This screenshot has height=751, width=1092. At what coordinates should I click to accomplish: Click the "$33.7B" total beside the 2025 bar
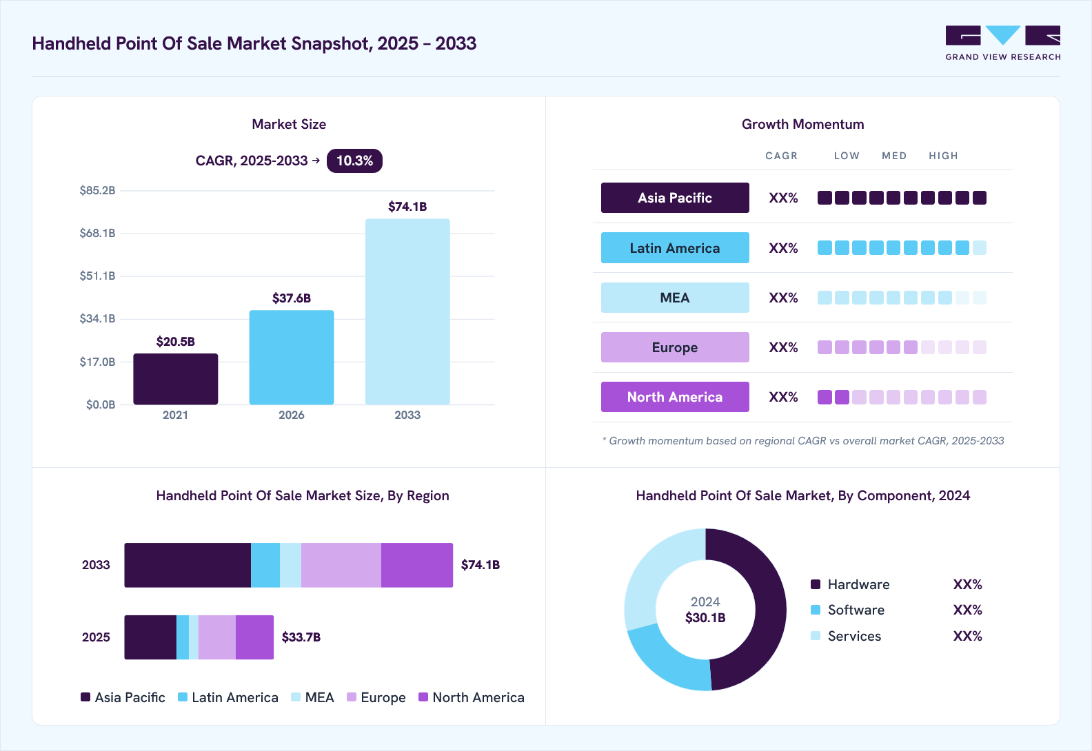301,637
